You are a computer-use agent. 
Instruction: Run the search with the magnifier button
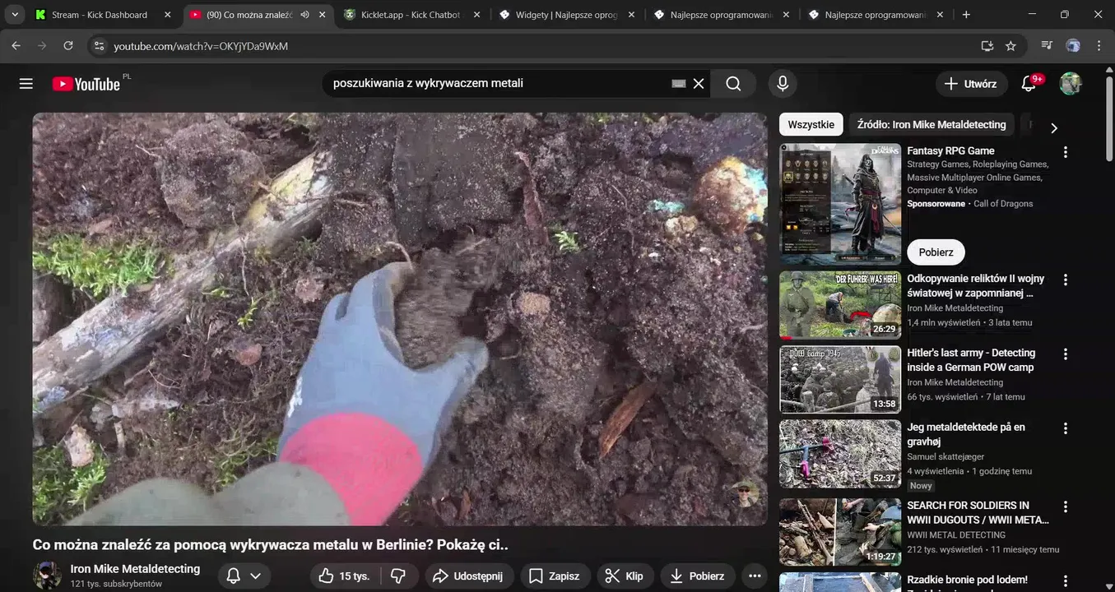733,84
